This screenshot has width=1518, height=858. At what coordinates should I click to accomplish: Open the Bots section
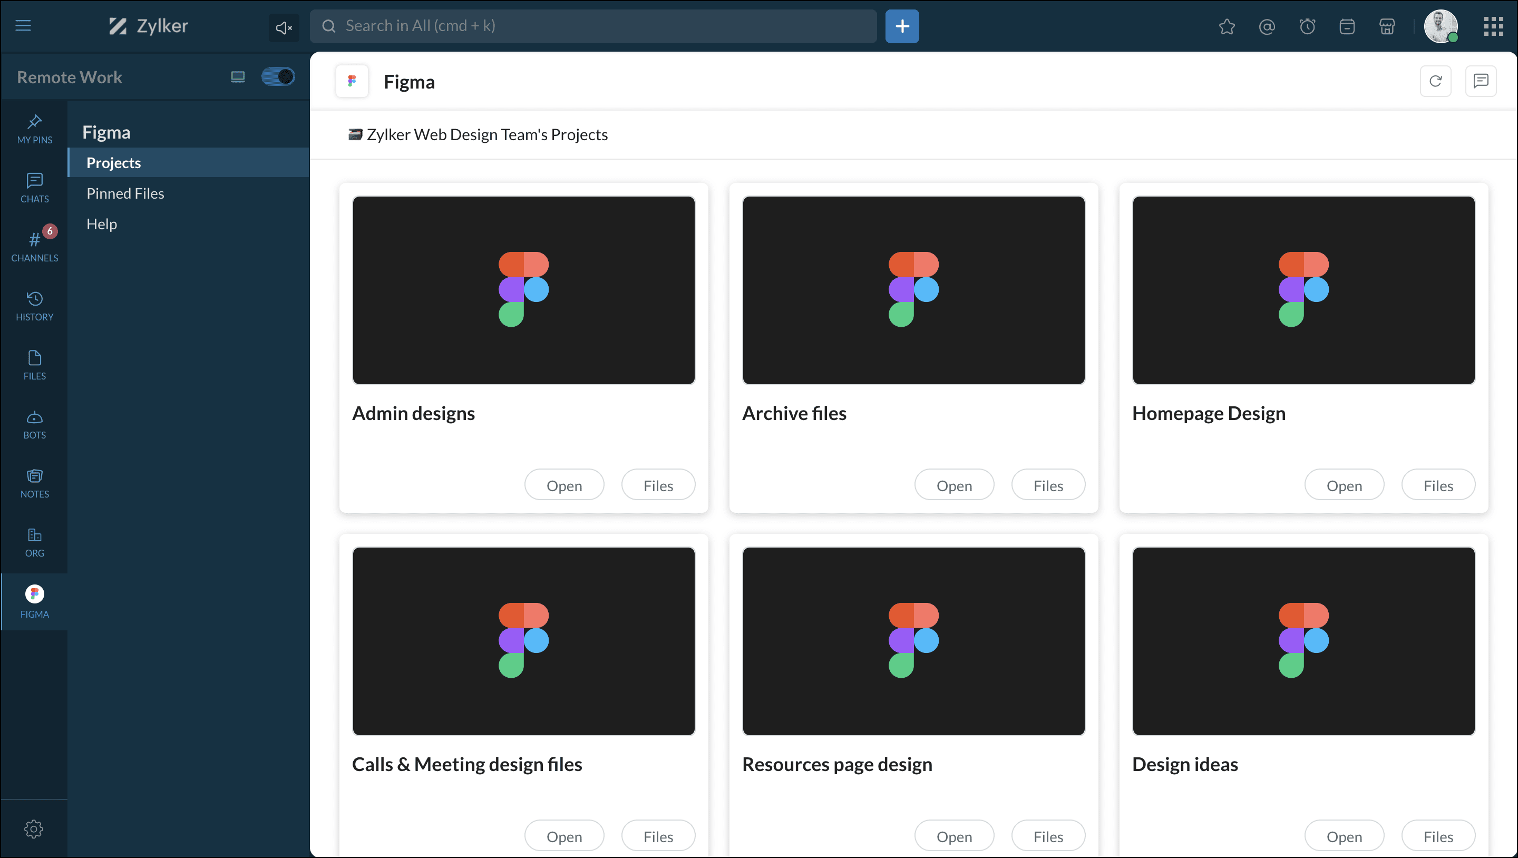[x=34, y=424]
